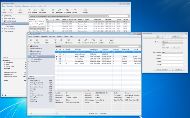Click the Name input field in the filter panel
This screenshot has width=190, height=118.
point(172,56)
